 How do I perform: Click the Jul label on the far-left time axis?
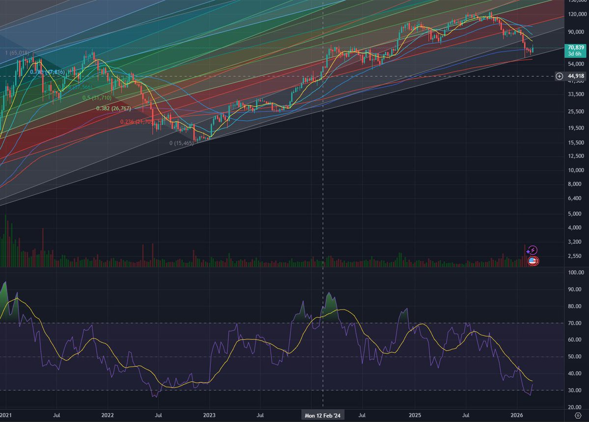coord(56,415)
